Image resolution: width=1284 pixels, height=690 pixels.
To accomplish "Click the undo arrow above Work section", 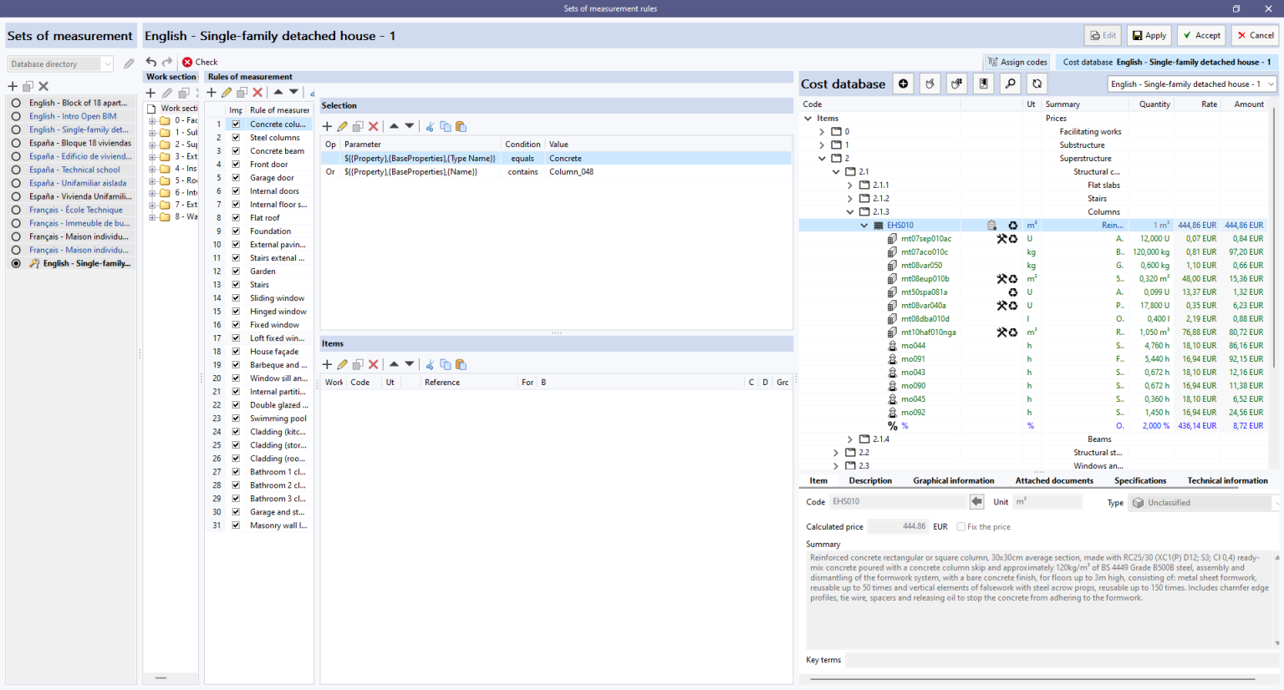I will (x=150, y=61).
